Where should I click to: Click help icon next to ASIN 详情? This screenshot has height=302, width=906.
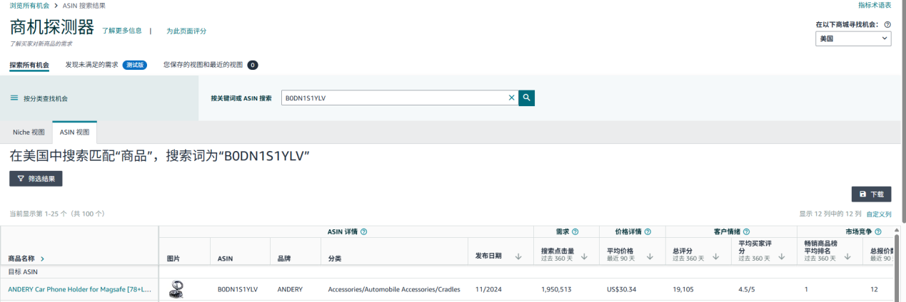364,231
